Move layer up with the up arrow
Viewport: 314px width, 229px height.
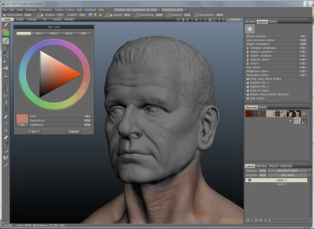point(265,220)
